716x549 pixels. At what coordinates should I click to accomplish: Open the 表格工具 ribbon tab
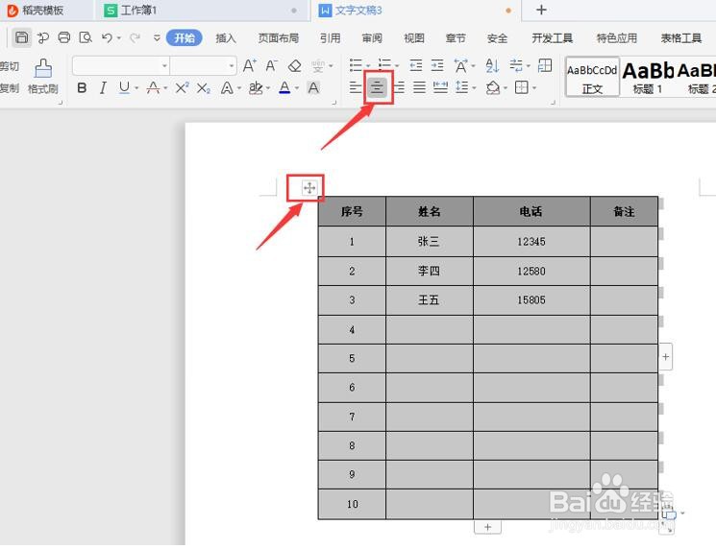click(x=681, y=38)
